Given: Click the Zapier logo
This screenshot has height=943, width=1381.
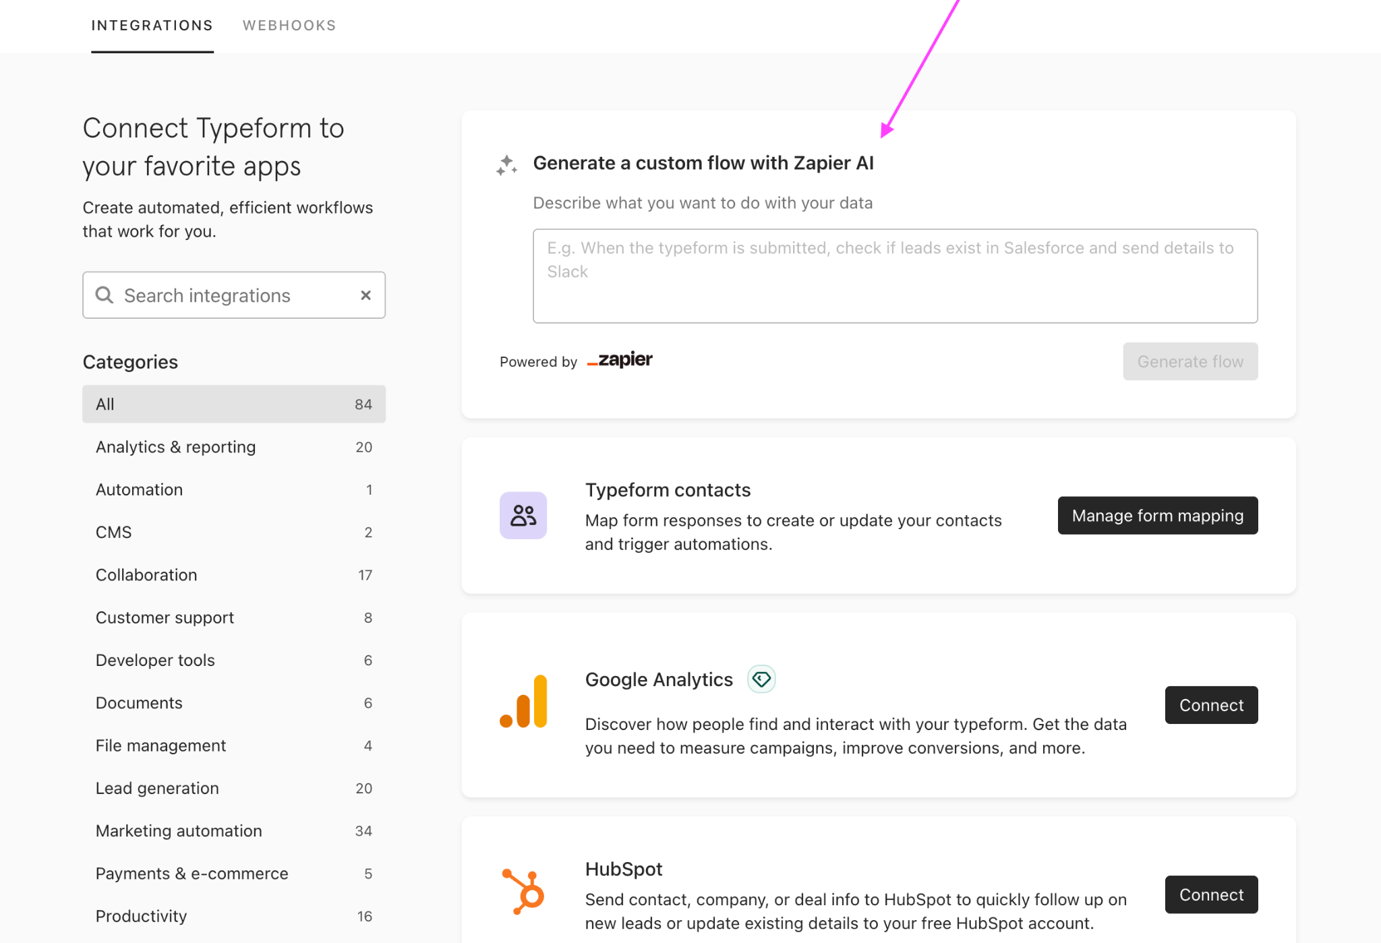Looking at the screenshot, I should tap(620, 360).
